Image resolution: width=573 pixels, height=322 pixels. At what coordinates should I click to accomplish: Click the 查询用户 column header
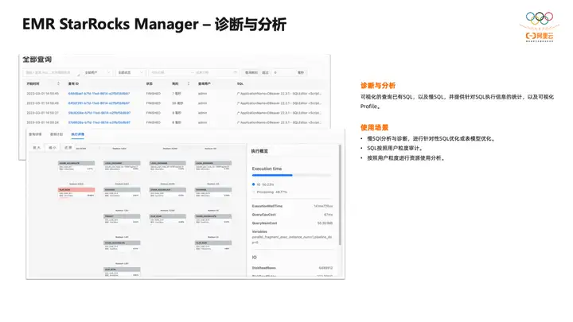tap(205, 83)
